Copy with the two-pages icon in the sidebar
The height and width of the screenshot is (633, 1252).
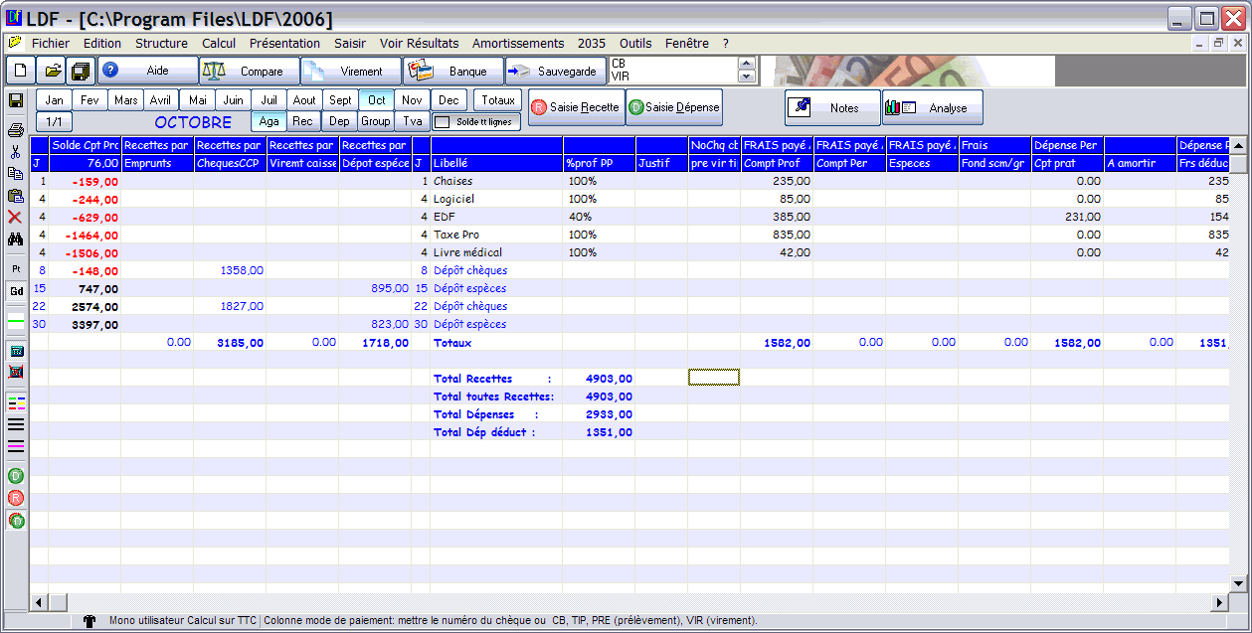tap(16, 173)
